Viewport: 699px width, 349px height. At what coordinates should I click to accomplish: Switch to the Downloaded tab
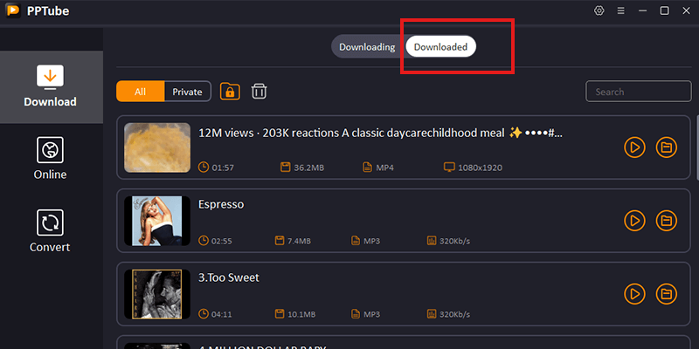coord(440,46)
